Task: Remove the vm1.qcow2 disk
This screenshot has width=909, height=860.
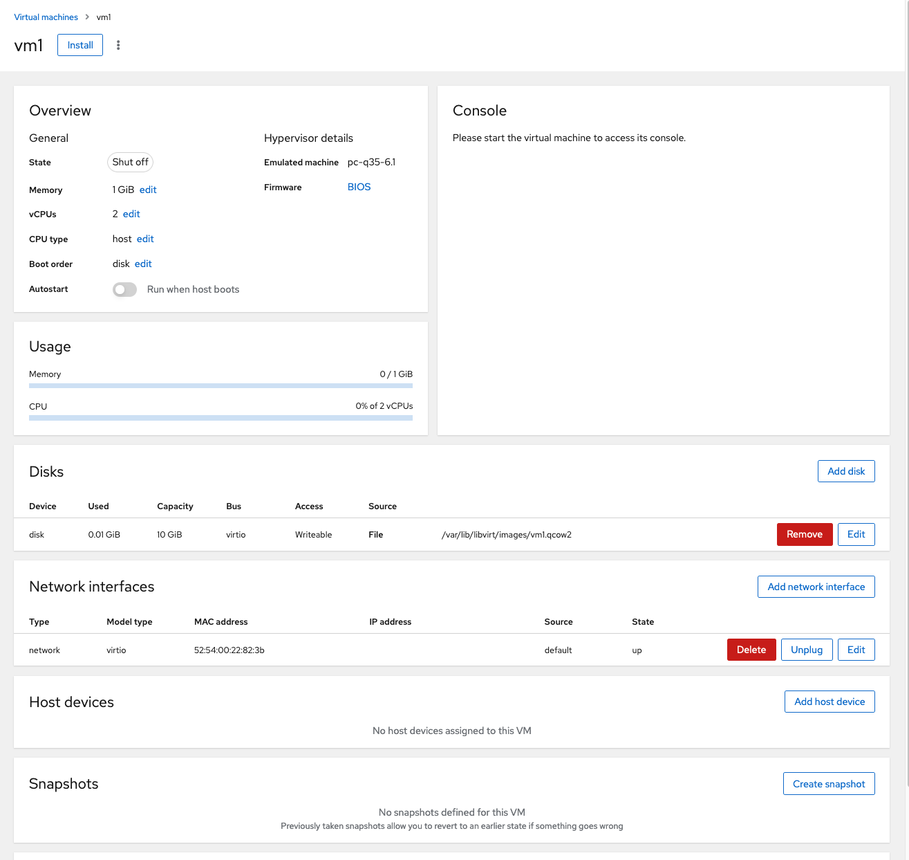Action: pos(805,534)
